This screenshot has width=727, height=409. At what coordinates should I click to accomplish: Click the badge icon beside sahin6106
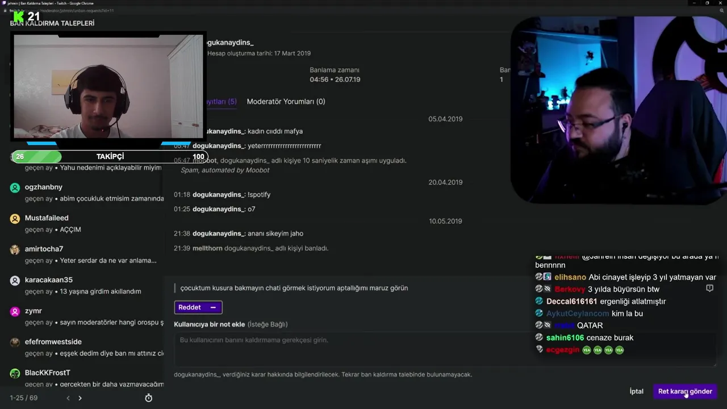[539, 337]
